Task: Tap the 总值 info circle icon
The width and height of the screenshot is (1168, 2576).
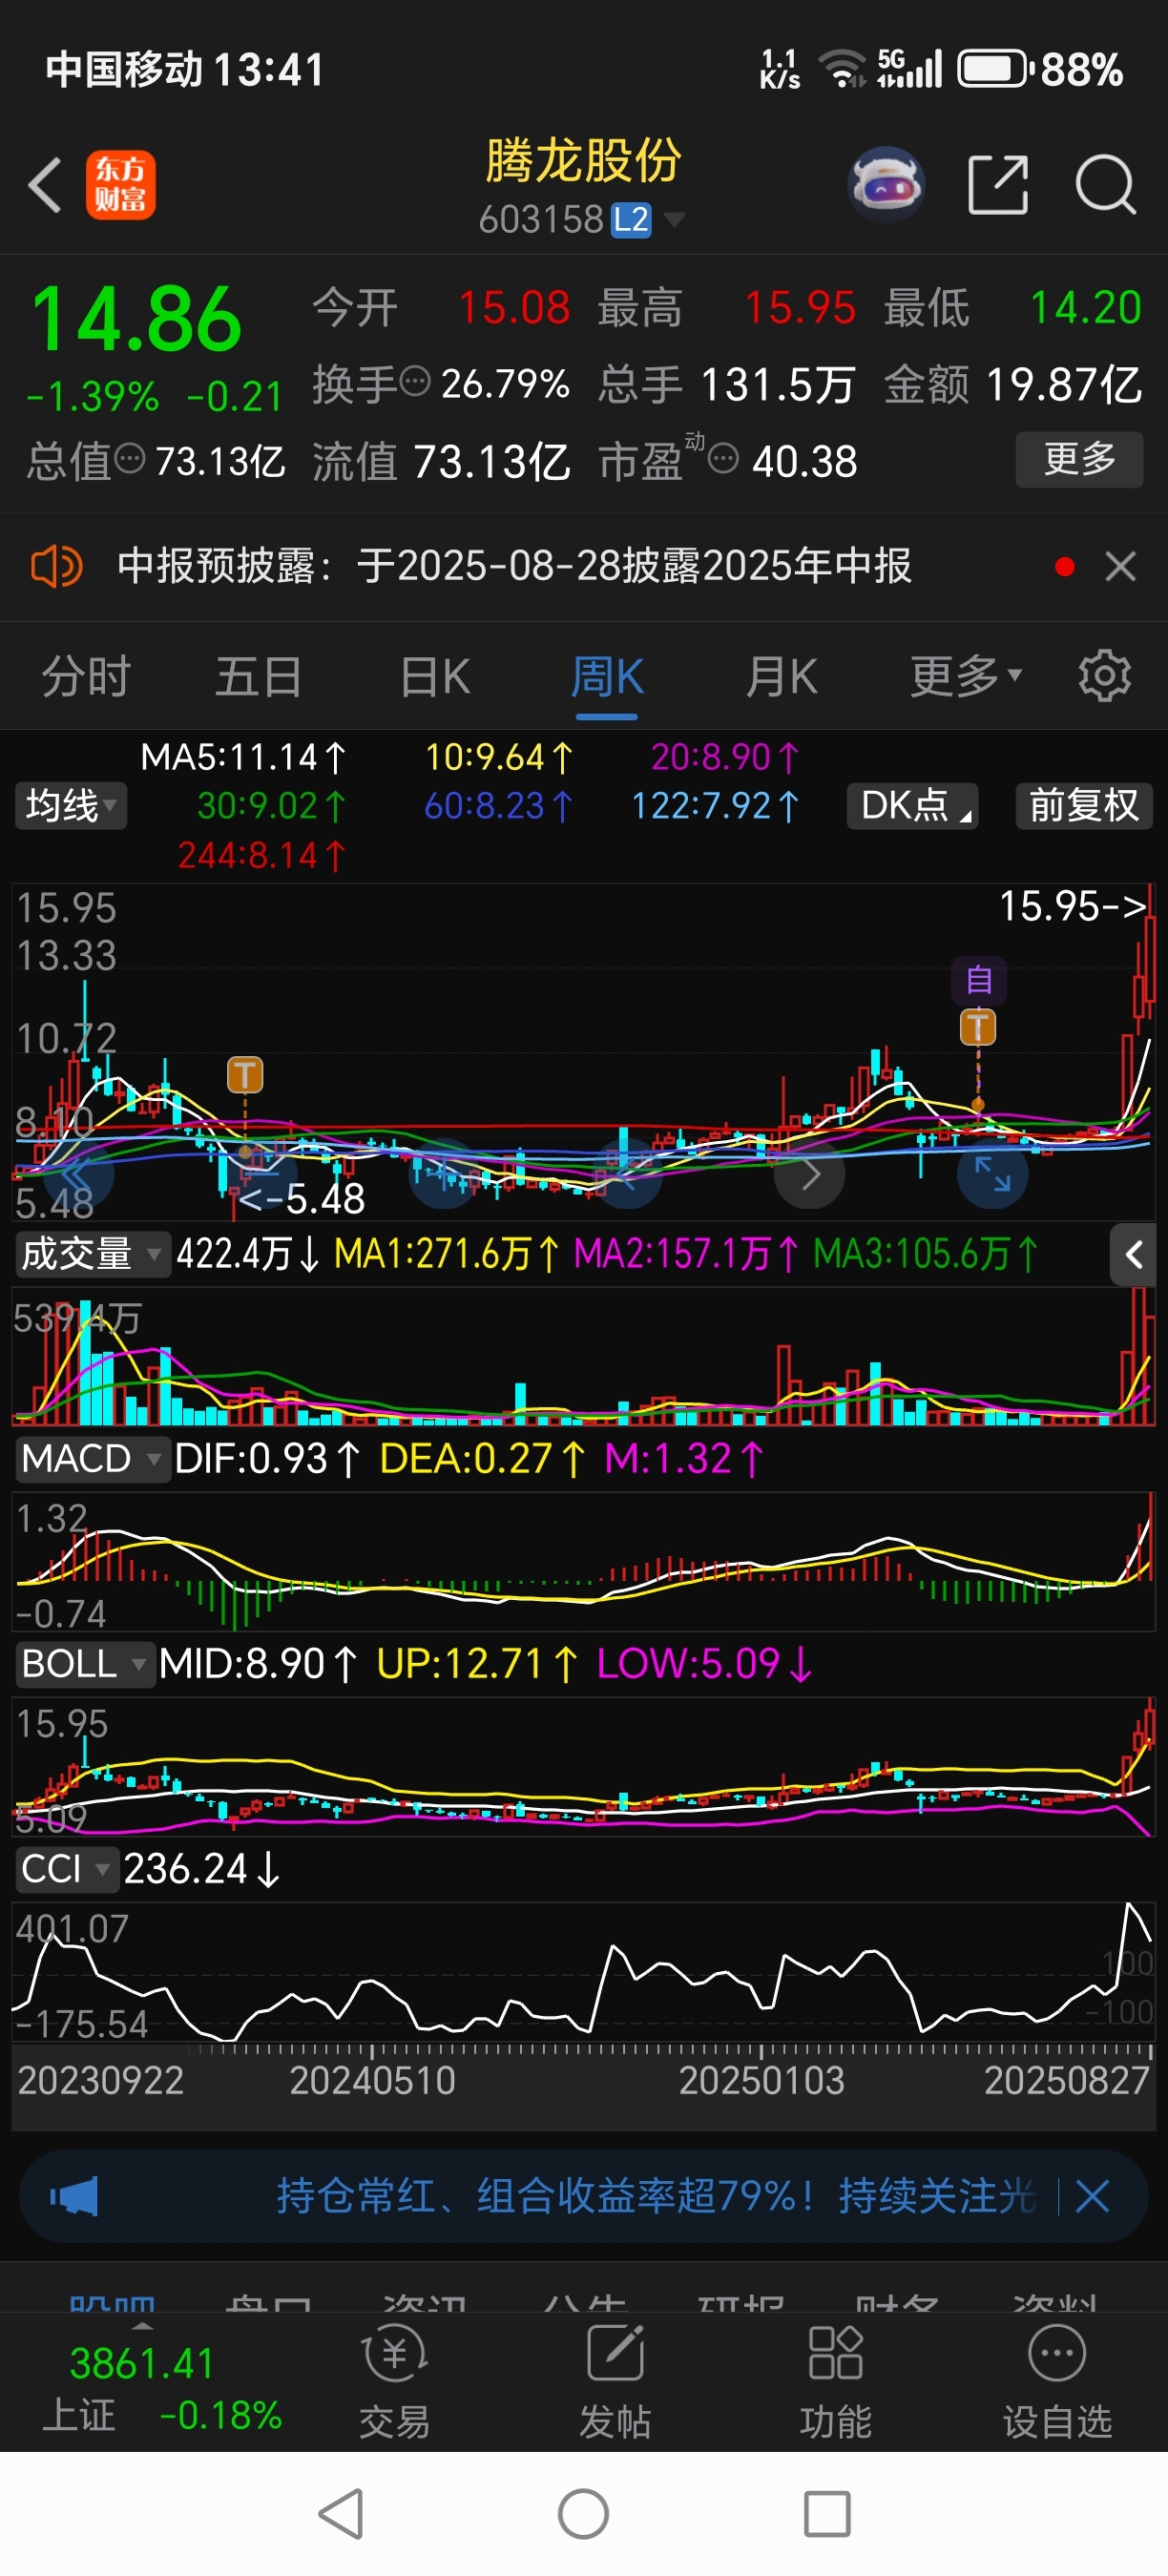Action: (130, 459)
